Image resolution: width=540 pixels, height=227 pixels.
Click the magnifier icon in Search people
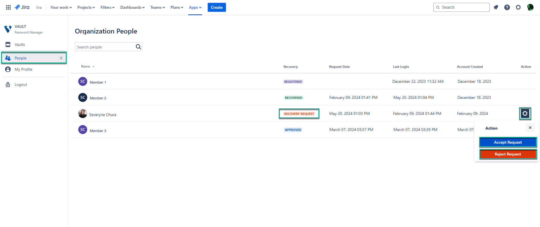(x=138, y=47)
